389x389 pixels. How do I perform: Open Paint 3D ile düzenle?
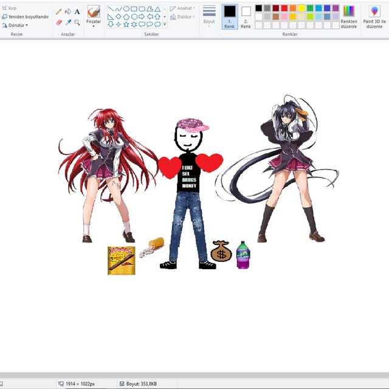[374, 16]
